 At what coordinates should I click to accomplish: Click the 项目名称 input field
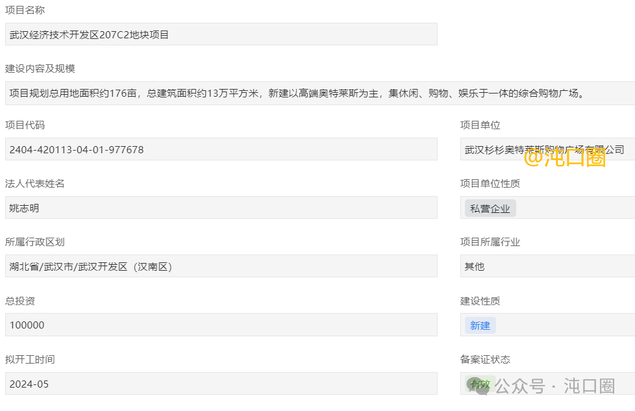coord(221,34)
